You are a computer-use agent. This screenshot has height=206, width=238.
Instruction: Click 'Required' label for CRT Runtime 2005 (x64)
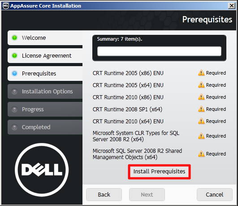coord(216,85)
